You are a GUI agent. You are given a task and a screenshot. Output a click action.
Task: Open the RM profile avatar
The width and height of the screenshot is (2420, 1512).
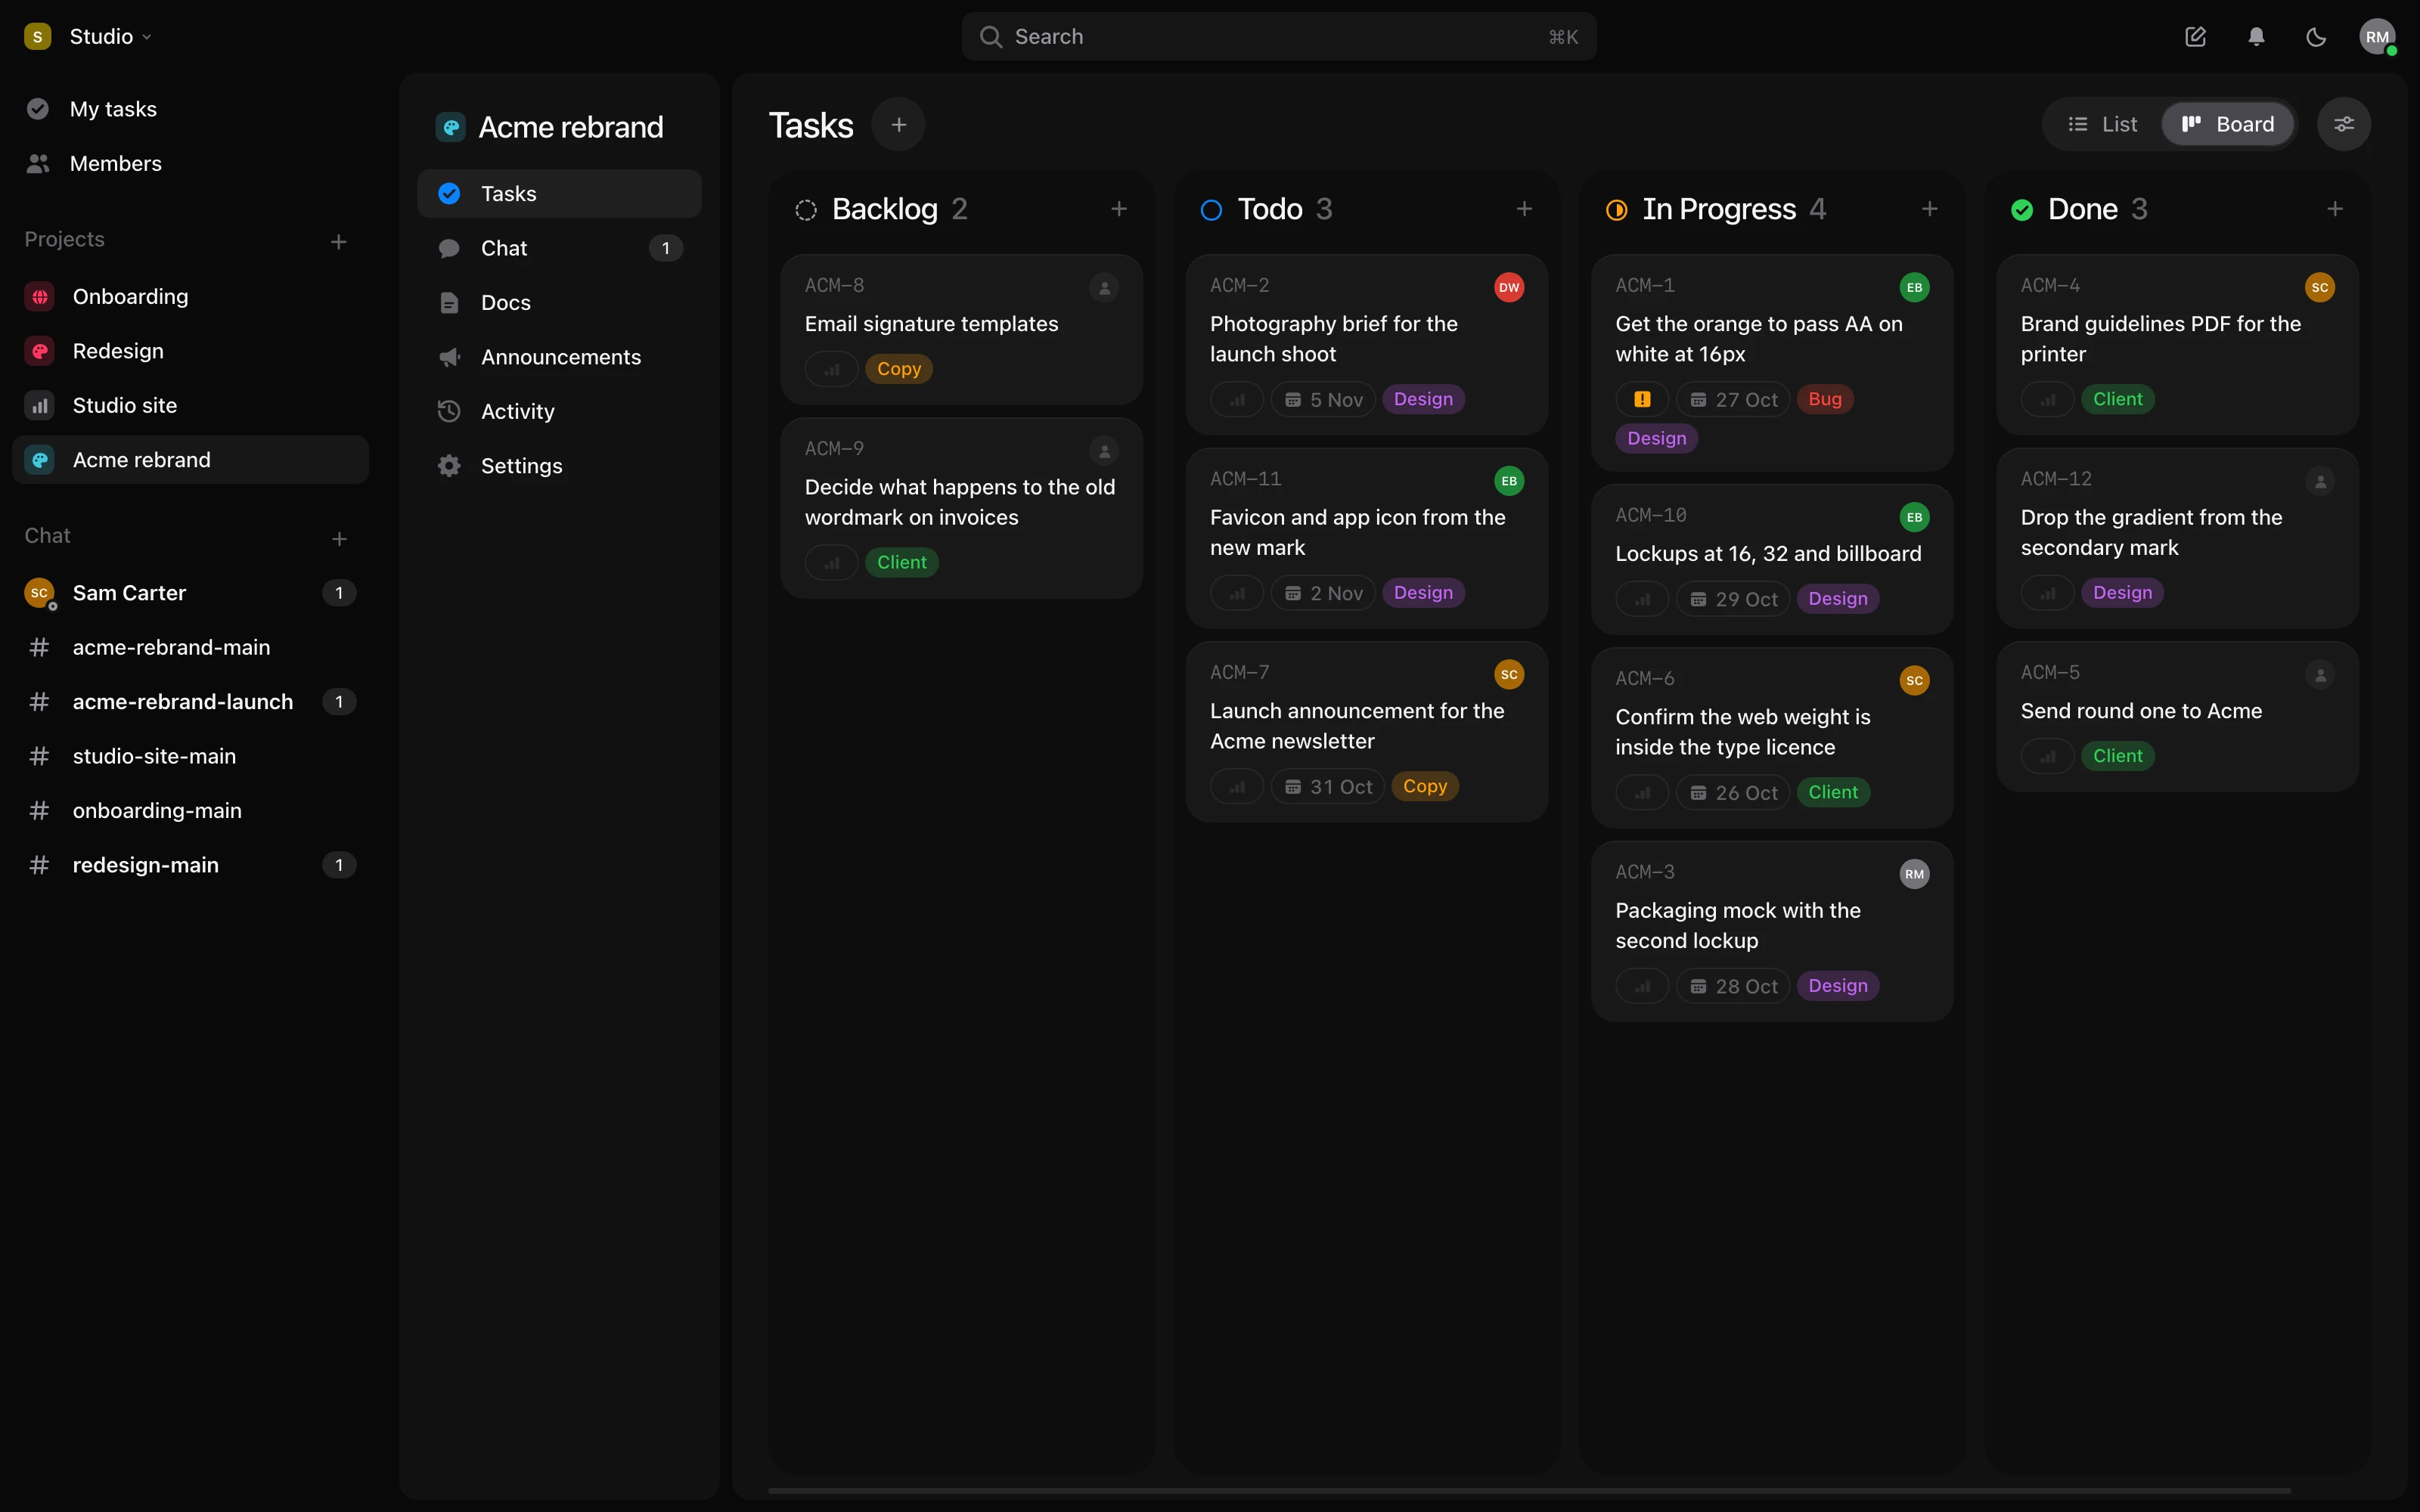2377,37
